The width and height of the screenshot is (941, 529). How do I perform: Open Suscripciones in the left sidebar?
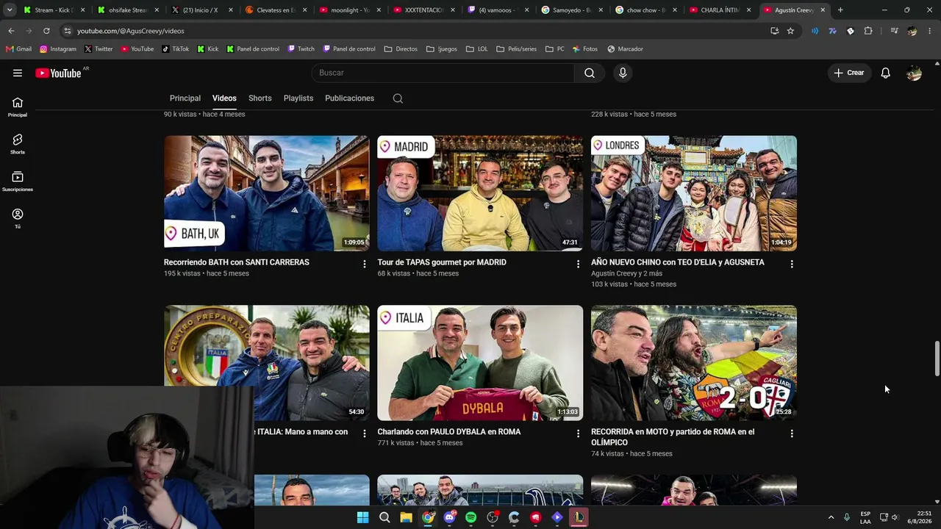[x=18, y=181]
